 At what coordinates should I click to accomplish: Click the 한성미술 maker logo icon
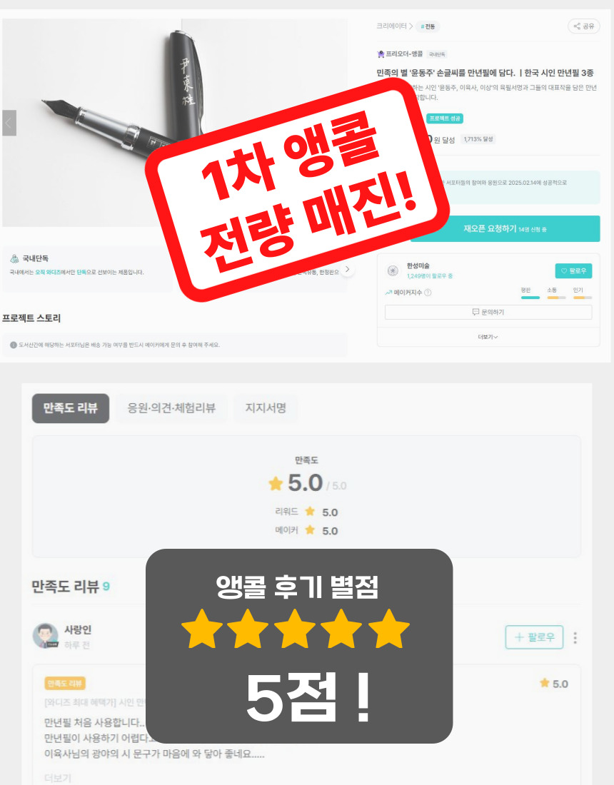[x=393, y=270]
